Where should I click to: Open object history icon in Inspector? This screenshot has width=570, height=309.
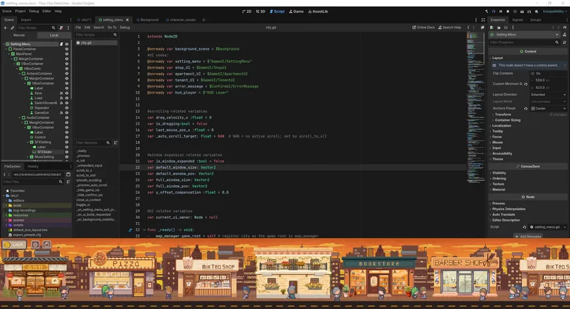[565, 27]
